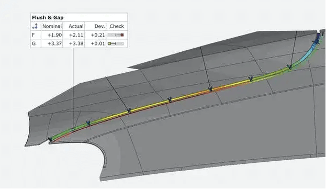
Task: Click the coordinate axis icon in the table header
Action: click(x=35, y=26)
